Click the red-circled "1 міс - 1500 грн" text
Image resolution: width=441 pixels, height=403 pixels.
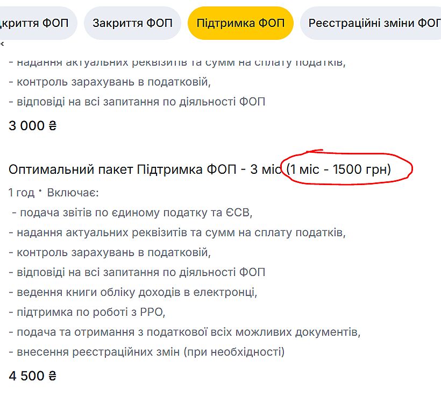(339, 170)
